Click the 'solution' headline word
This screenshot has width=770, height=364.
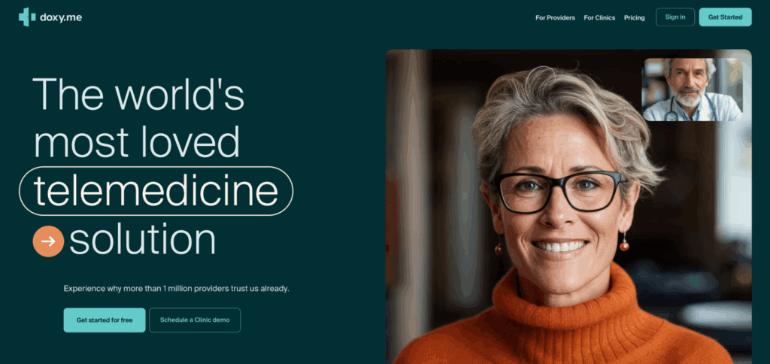[142, 240]
